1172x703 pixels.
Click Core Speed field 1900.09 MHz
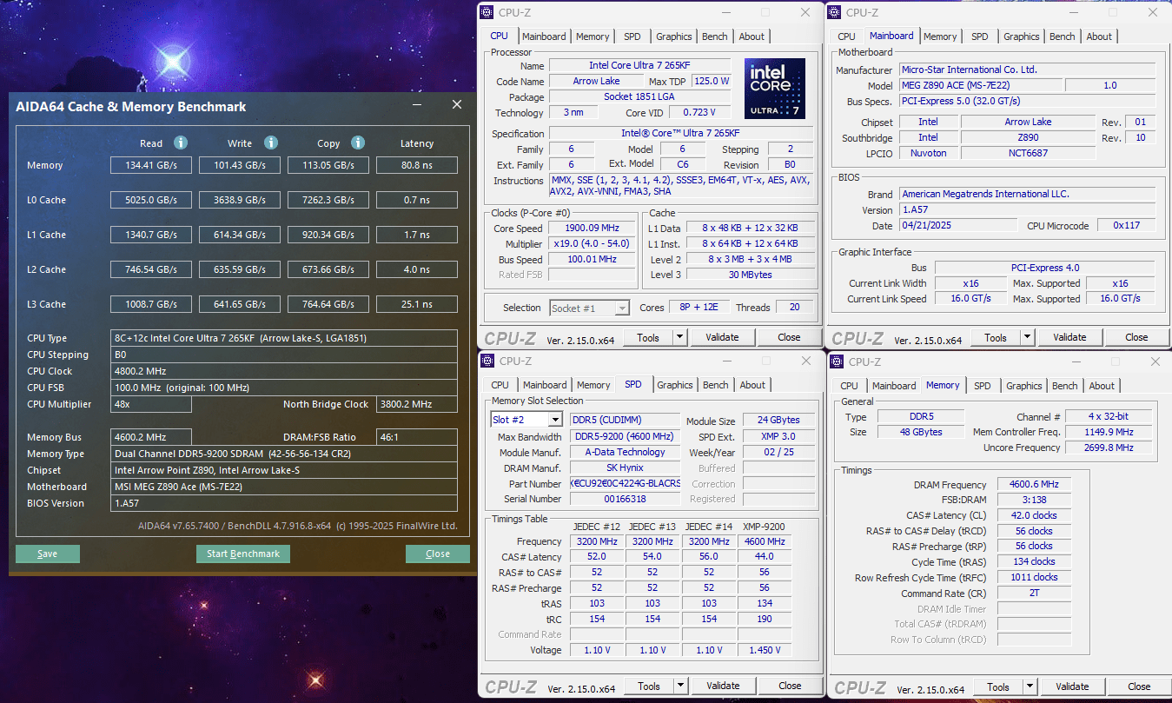593,229
